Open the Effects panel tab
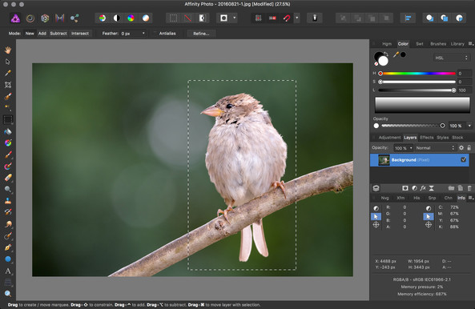 (x=426, y=138)
